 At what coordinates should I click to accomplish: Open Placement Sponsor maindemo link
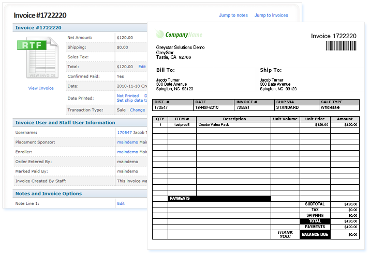tap(127, 142)
